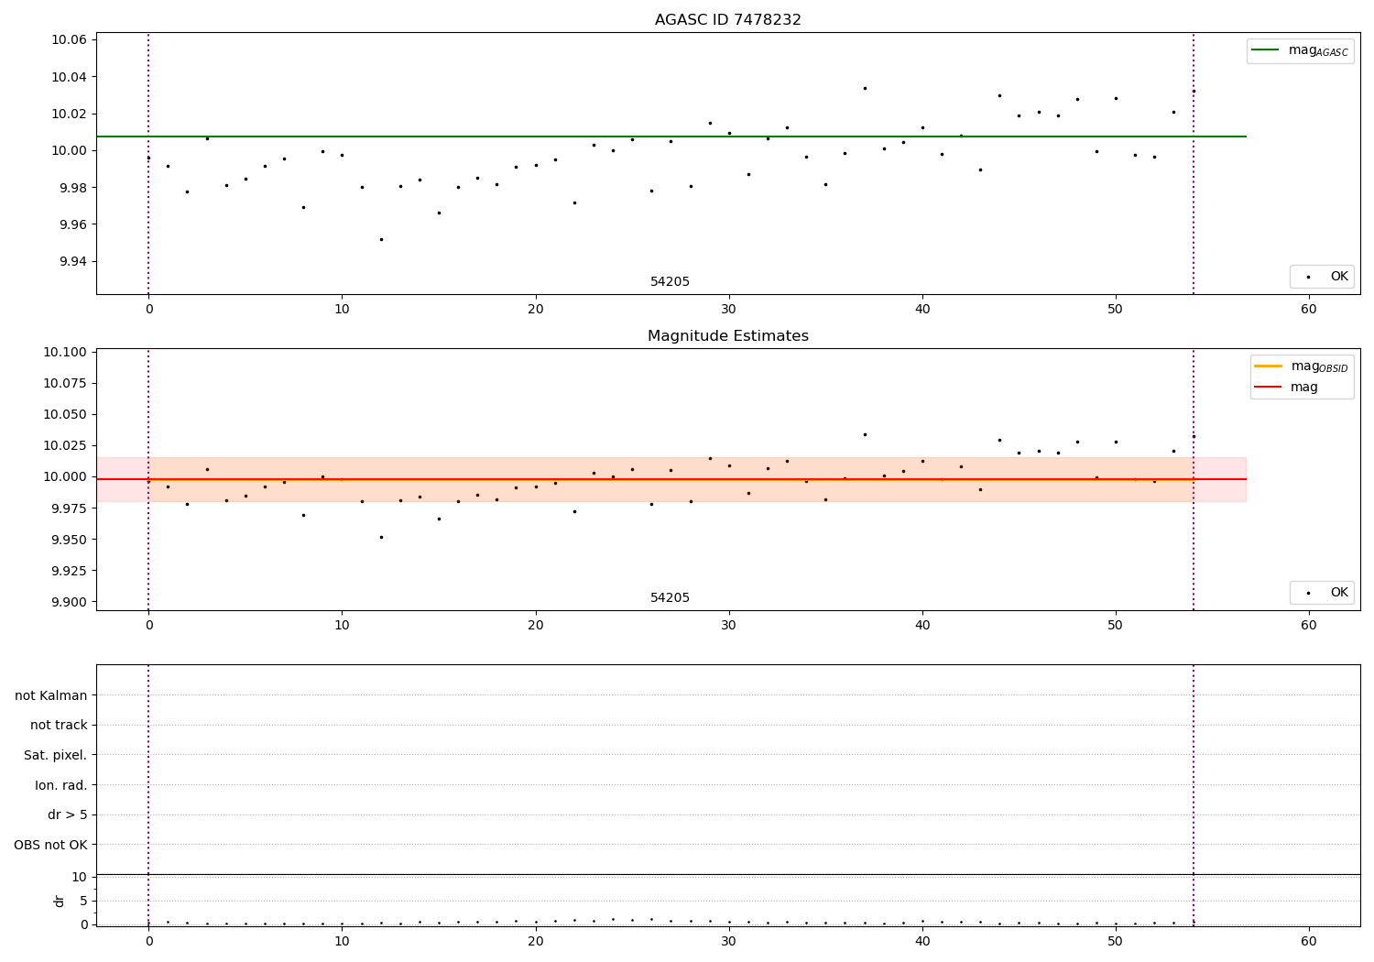Viewport: 1374px width, 962px height.
Task: Select the mag OBSID legend label
Action: click(1320, 366)
